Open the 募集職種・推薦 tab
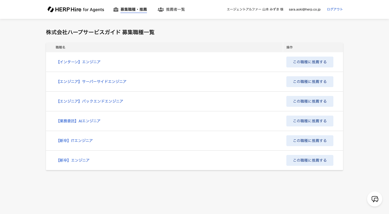 tap(133, 9)
